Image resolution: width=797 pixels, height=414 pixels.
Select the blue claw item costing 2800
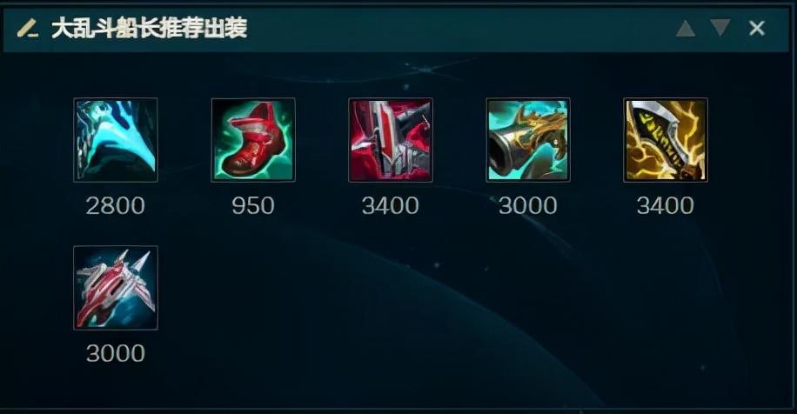(116, 140)
